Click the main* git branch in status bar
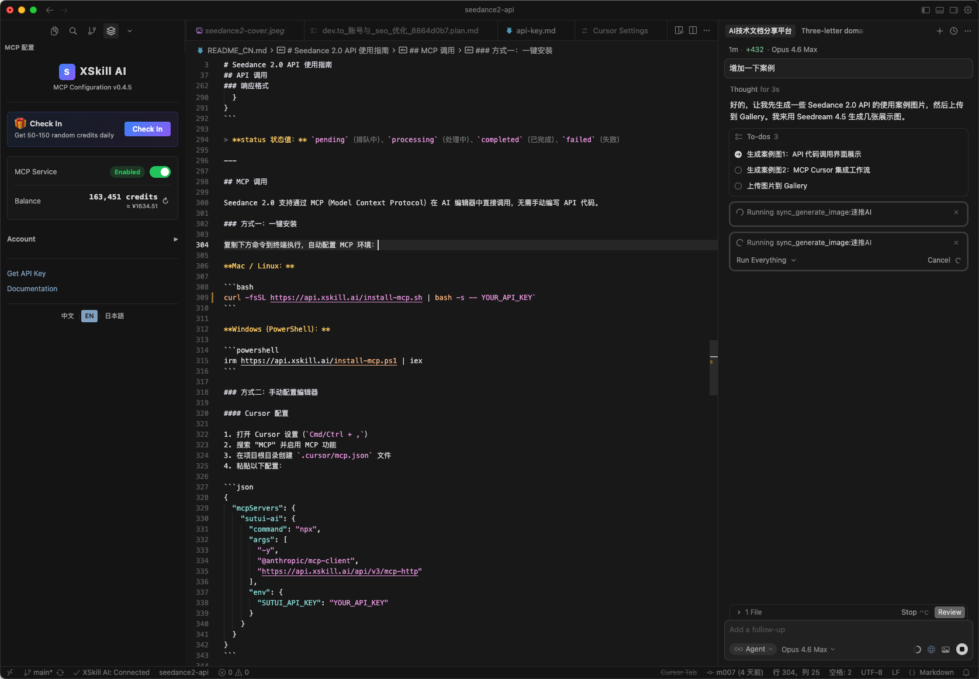The image size is (979, 679). (41, 672)
